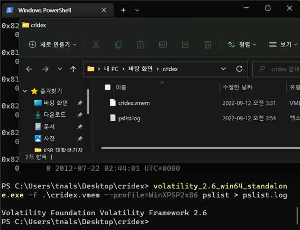Click pin icon next to 사진
Image resolution: width=300 pixels, height=230 pixels.
[x=80, y=138]
